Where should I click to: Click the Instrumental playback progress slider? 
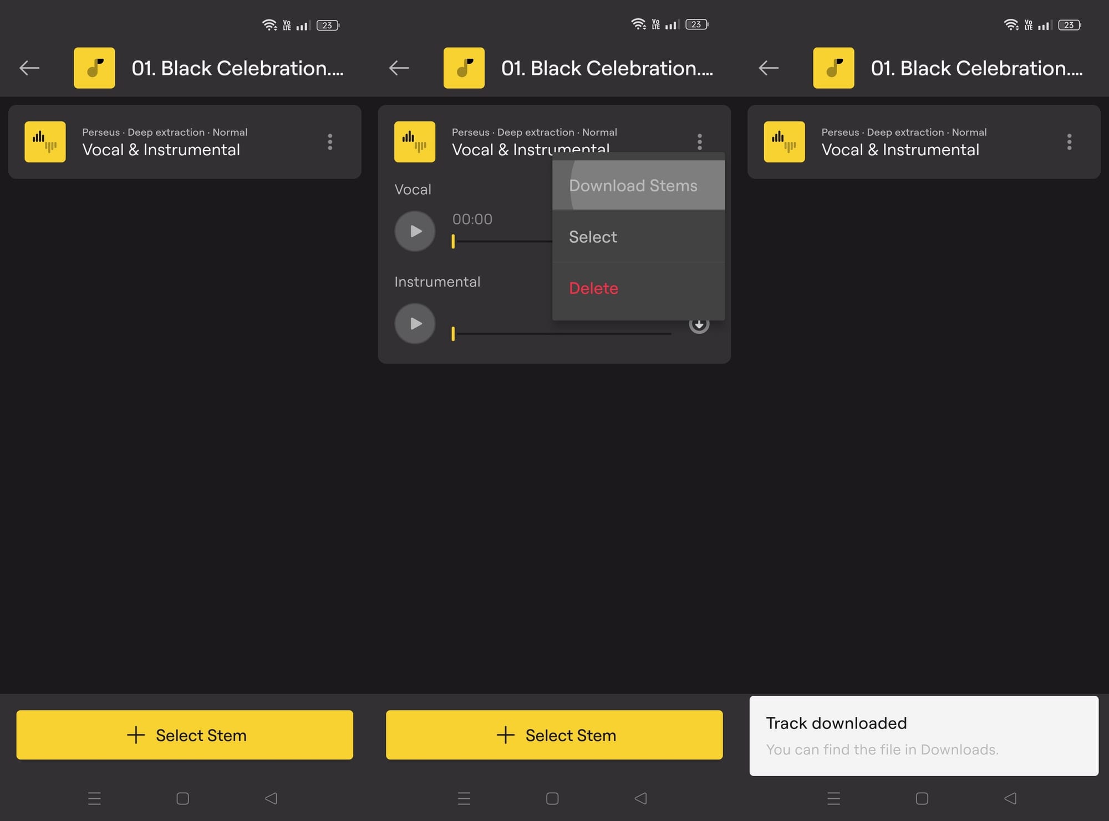(561, 334)
